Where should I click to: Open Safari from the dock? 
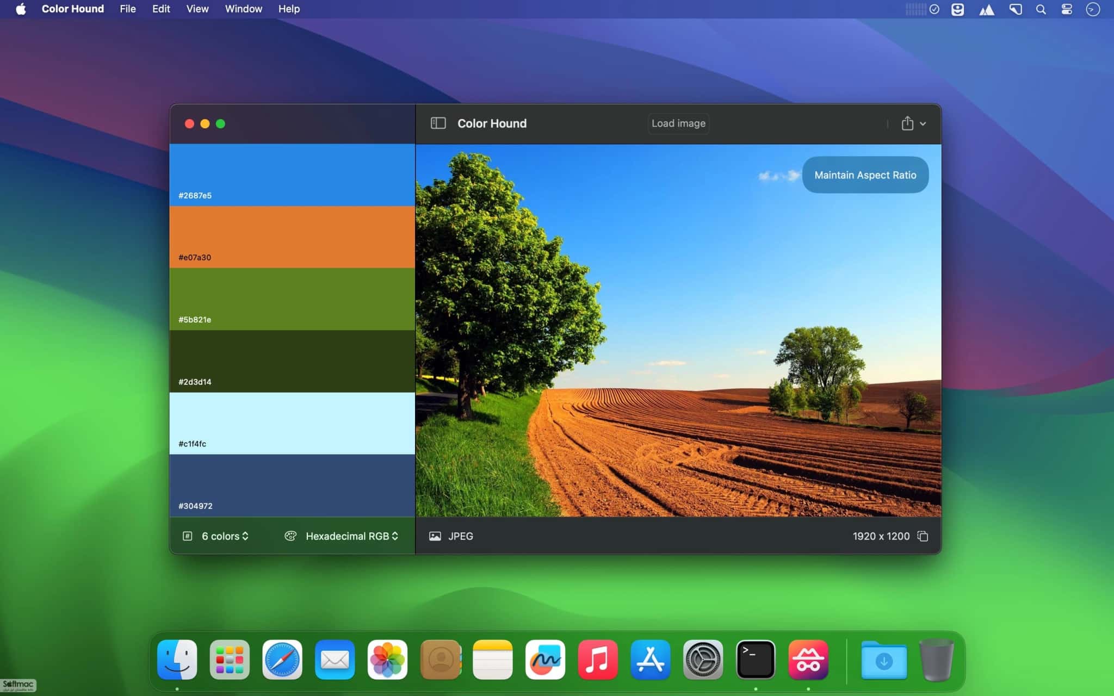[282, 660]
